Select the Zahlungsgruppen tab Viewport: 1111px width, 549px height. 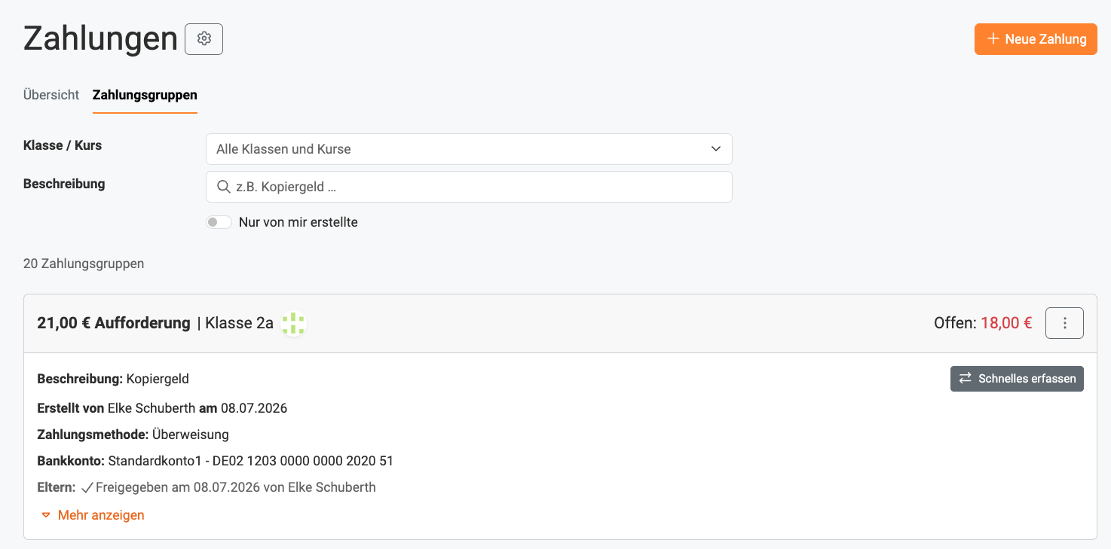pyautogui.click(x=145, y=95)
